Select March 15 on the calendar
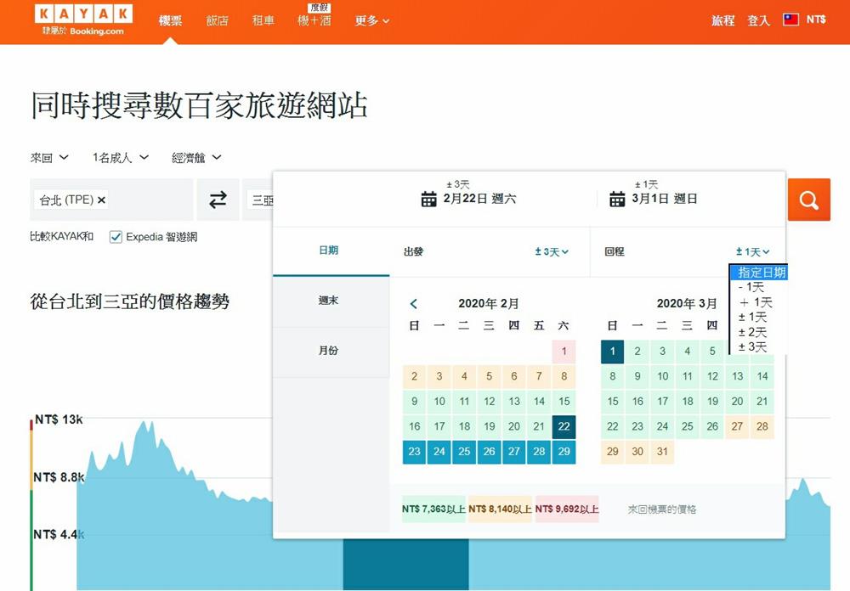 613,402
